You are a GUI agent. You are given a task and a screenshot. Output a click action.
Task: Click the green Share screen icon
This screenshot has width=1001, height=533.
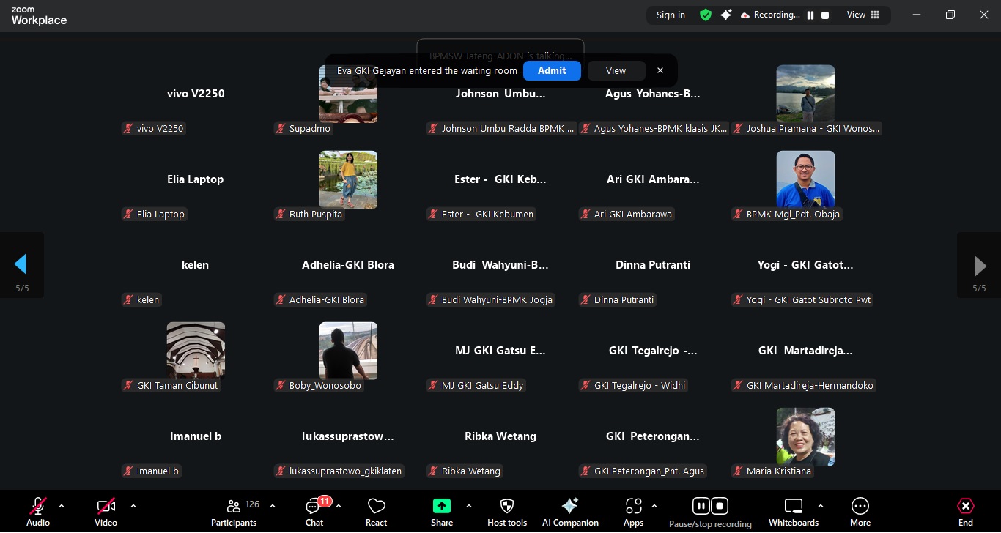[441, 506]
